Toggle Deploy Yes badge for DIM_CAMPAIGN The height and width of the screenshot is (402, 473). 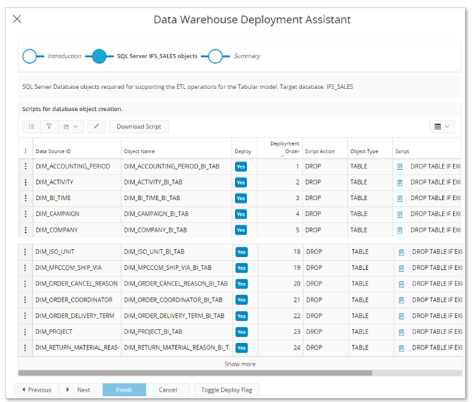241,214
